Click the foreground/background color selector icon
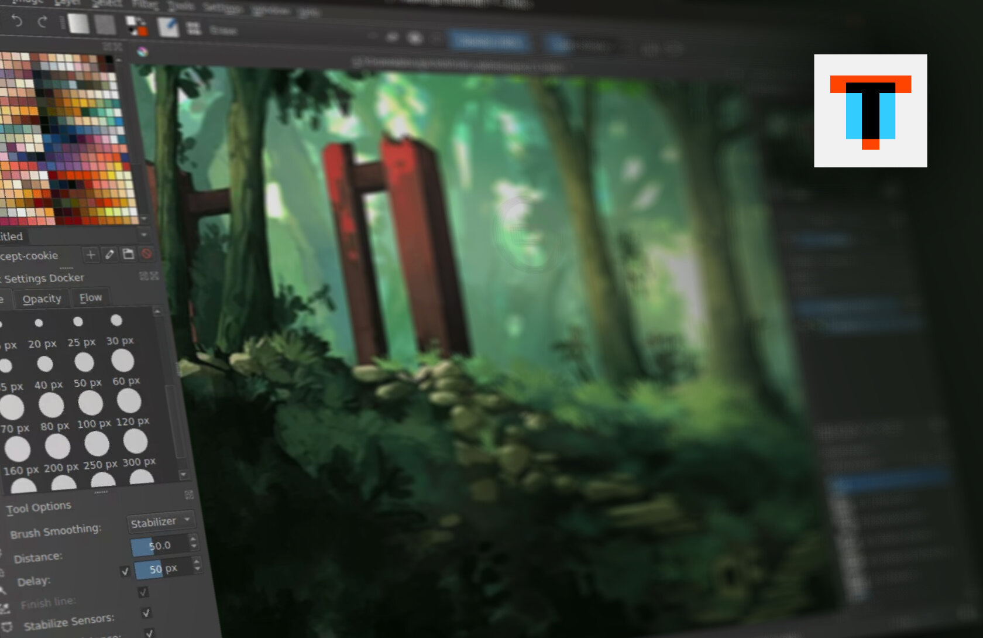The image size is (983, 638). [137, 26]
